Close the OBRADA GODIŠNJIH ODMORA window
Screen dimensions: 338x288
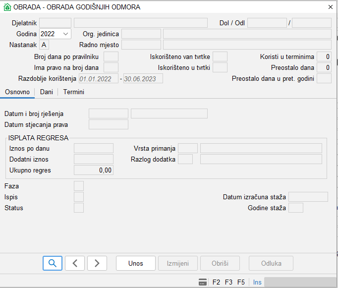[x=330, y=7]
